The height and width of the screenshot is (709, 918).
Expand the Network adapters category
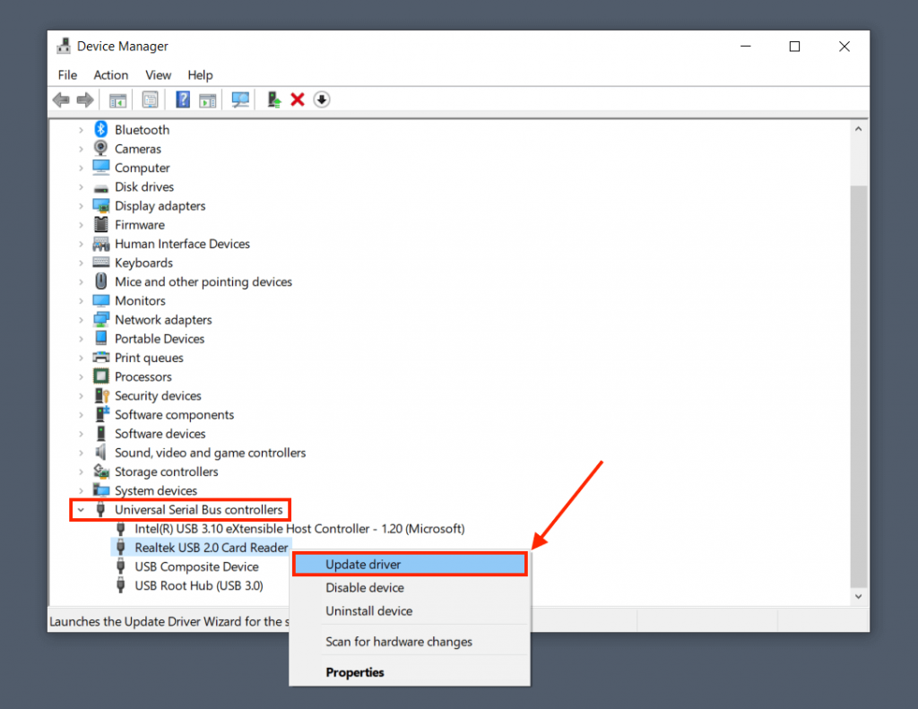81,320
